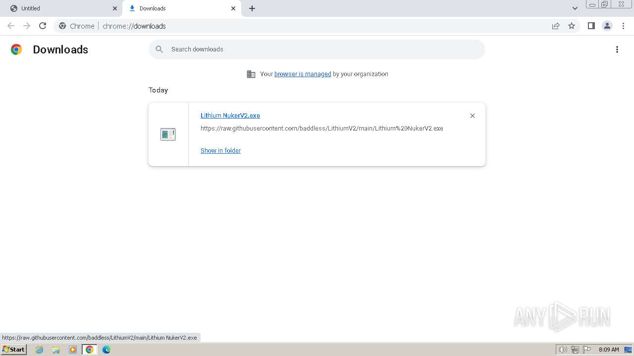
Task: Click the Chrome taskbar icon
Action: click(90, 350)
